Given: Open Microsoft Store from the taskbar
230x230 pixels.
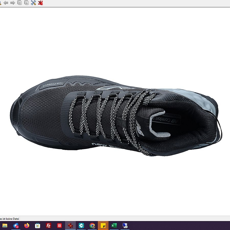Looking at the screenshot, I should coord(38,225).
